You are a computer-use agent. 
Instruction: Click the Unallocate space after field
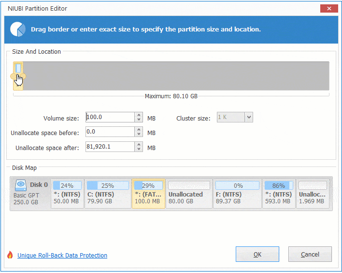click(110, 147)
